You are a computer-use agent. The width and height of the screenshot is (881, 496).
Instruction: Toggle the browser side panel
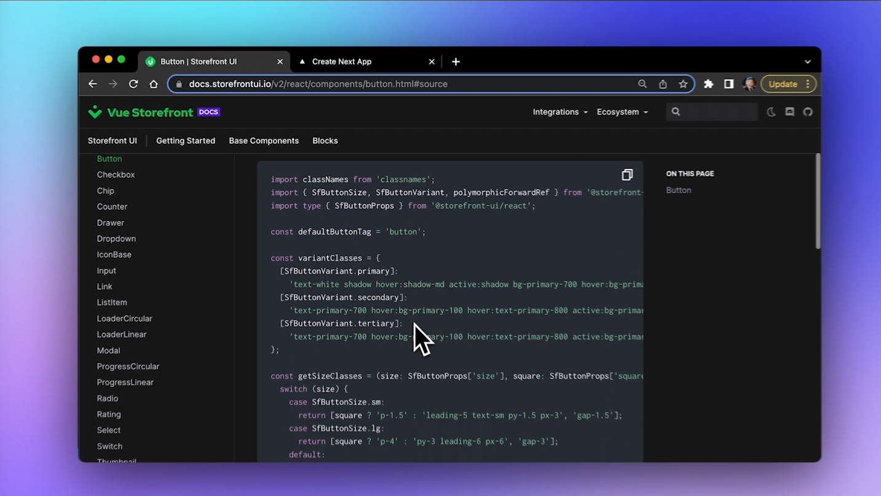click(x=729, y=84)
